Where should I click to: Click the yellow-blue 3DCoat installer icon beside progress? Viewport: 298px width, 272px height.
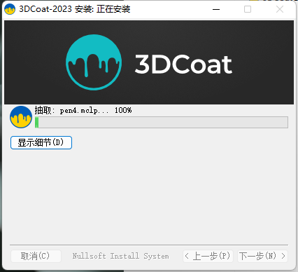(21, 117)
